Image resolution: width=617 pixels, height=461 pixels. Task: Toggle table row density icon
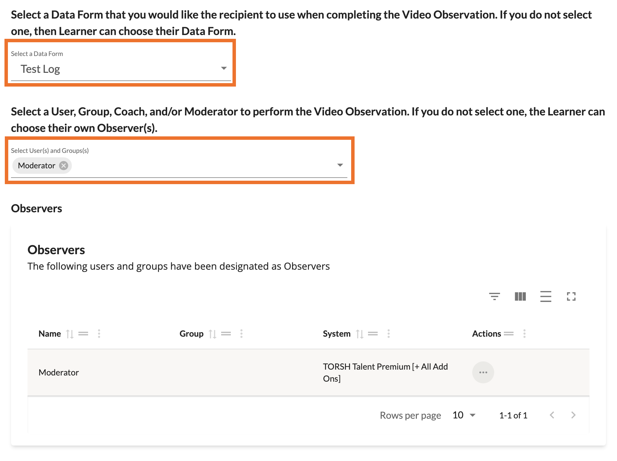coord(545,296)
